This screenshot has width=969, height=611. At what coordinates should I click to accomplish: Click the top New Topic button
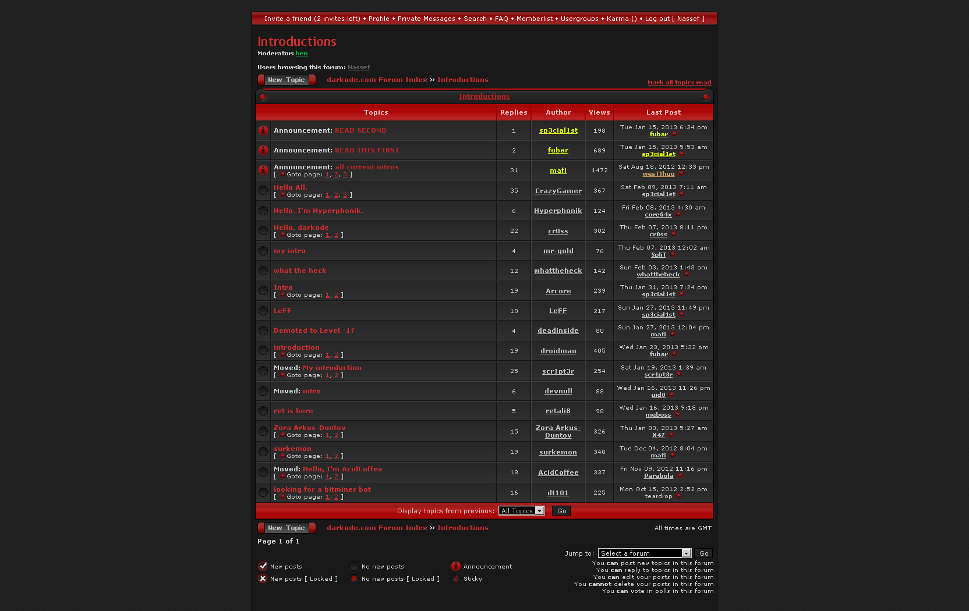[287, 80]
